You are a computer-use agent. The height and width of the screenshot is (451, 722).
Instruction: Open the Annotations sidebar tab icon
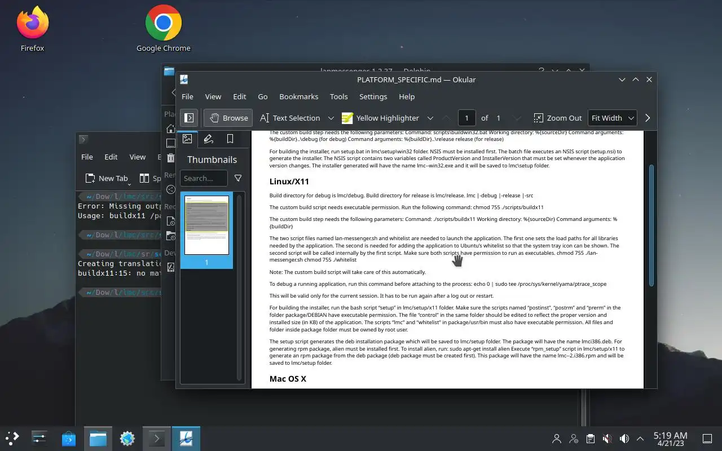[x=209, y=139]
